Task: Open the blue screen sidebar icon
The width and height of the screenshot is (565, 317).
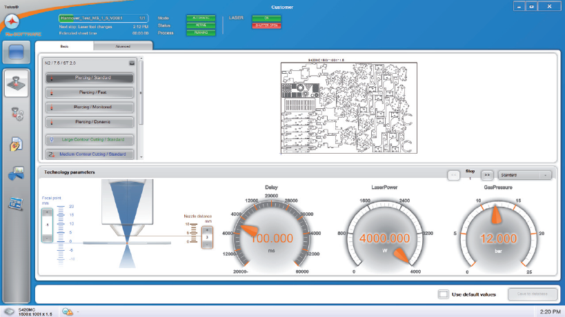Action: tap(16, 54)
